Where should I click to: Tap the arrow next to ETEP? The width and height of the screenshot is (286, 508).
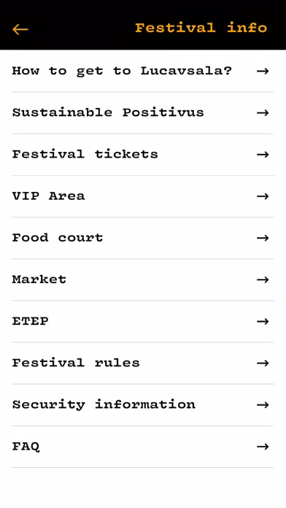coord(263,321)
